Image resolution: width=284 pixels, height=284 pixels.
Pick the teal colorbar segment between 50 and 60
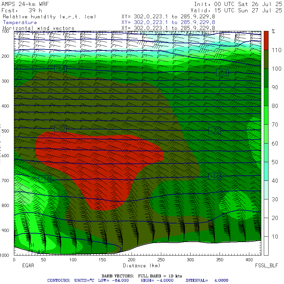266,152
